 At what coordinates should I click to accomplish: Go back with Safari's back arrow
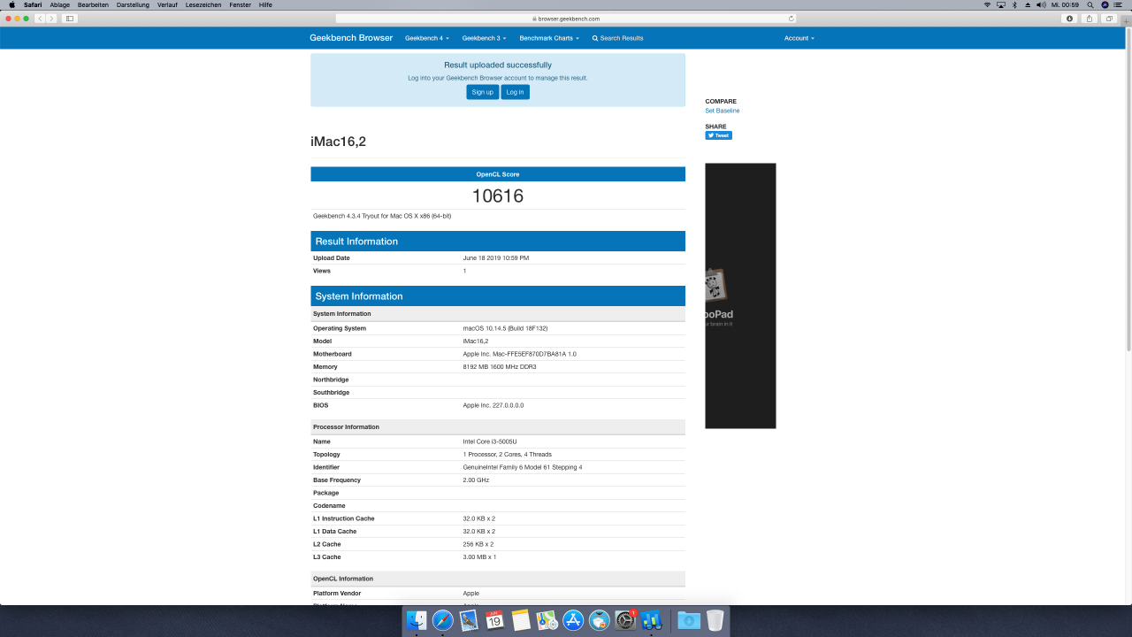[40, 18]
